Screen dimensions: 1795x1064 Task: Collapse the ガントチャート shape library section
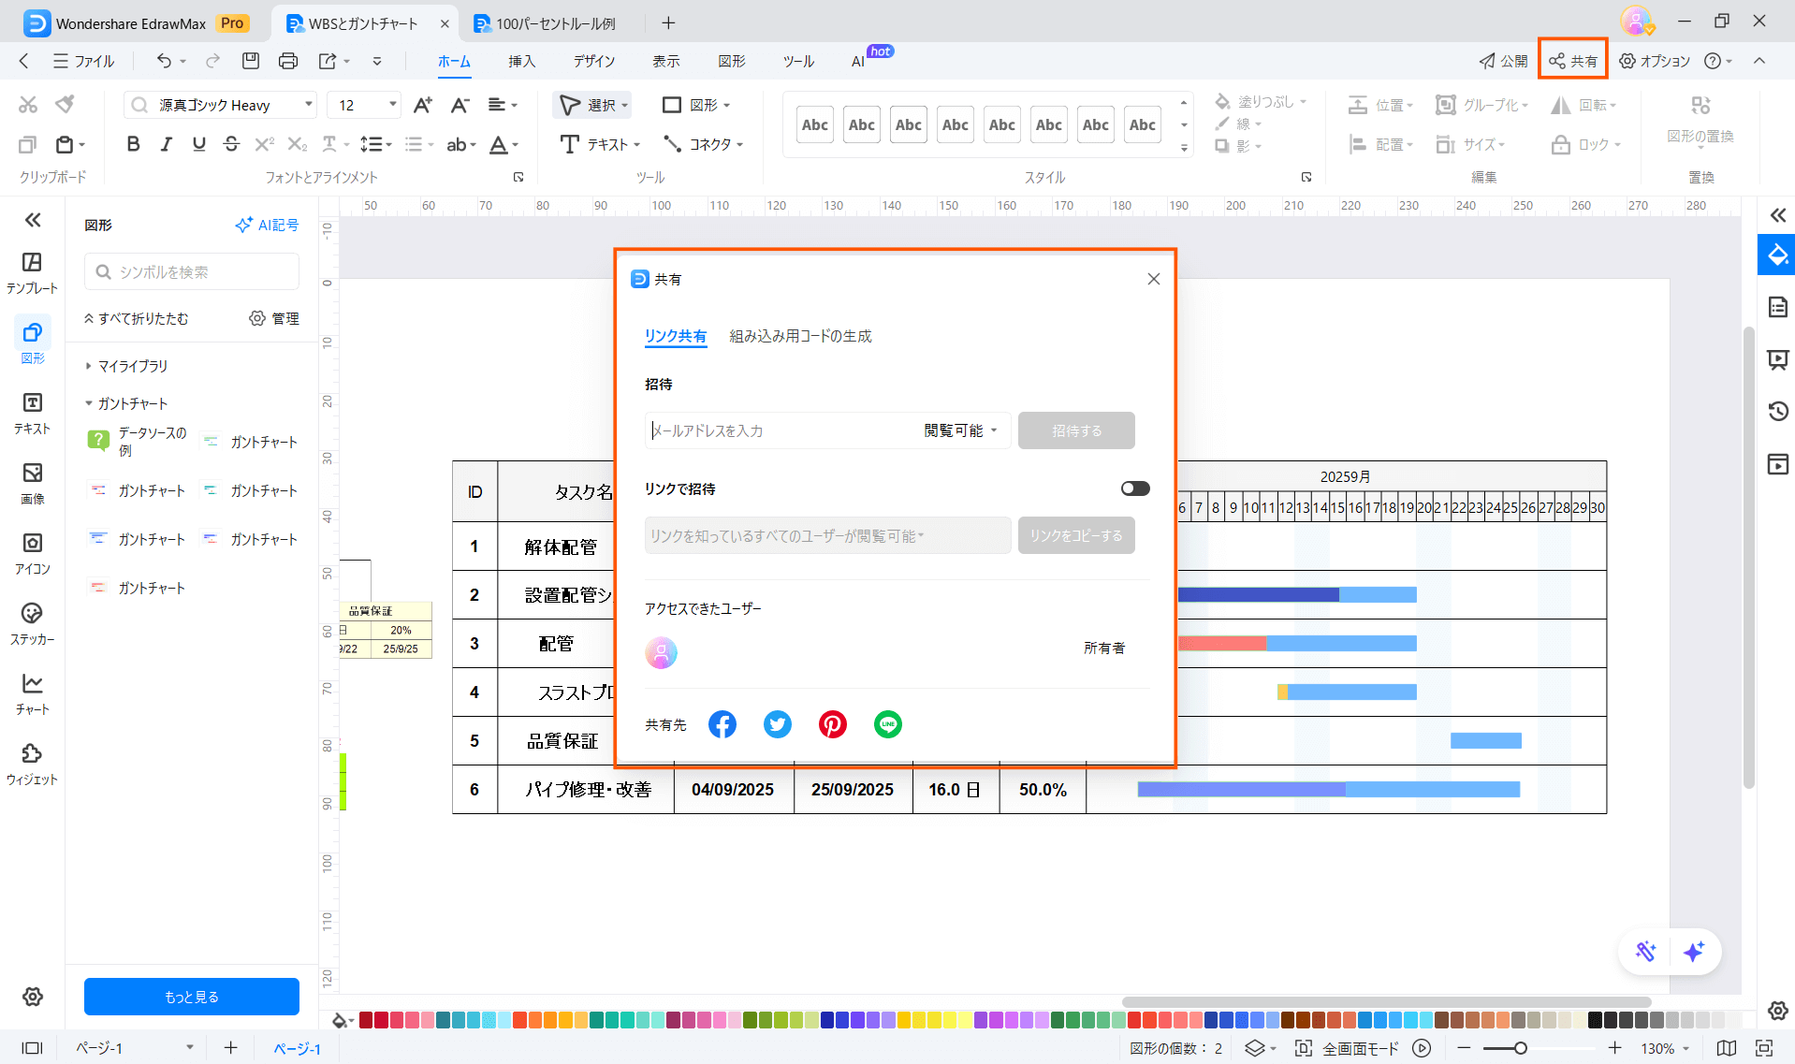[89, 403]
